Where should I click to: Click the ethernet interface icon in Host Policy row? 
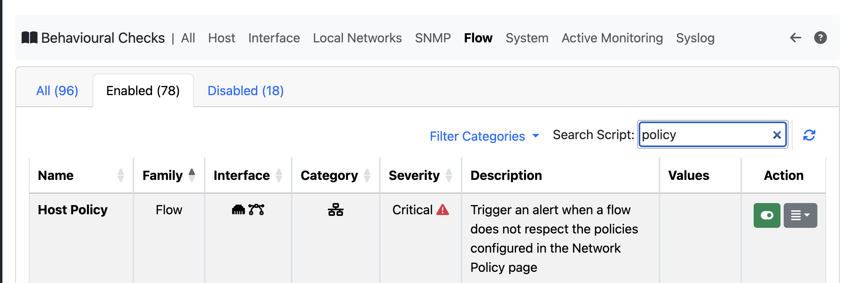pos(238,209)
